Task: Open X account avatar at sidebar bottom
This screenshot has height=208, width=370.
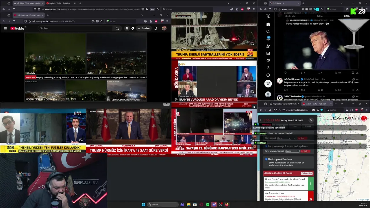Action: 268,94
